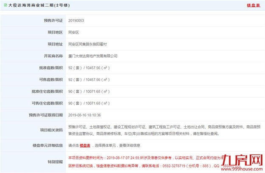Click the 开发商名称 label
This screenshot has width=265, height=173.
tap(53, 56)
